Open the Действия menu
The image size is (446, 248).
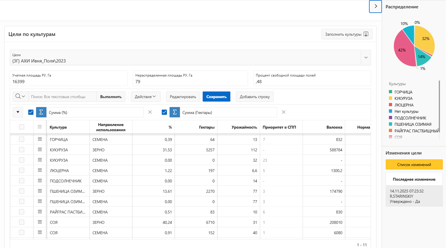point(145,97)
